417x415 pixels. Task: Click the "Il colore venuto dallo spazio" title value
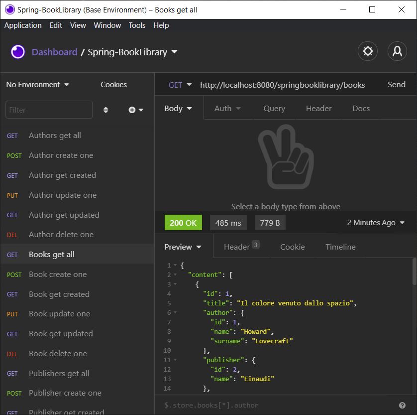[x=295, y=303]
